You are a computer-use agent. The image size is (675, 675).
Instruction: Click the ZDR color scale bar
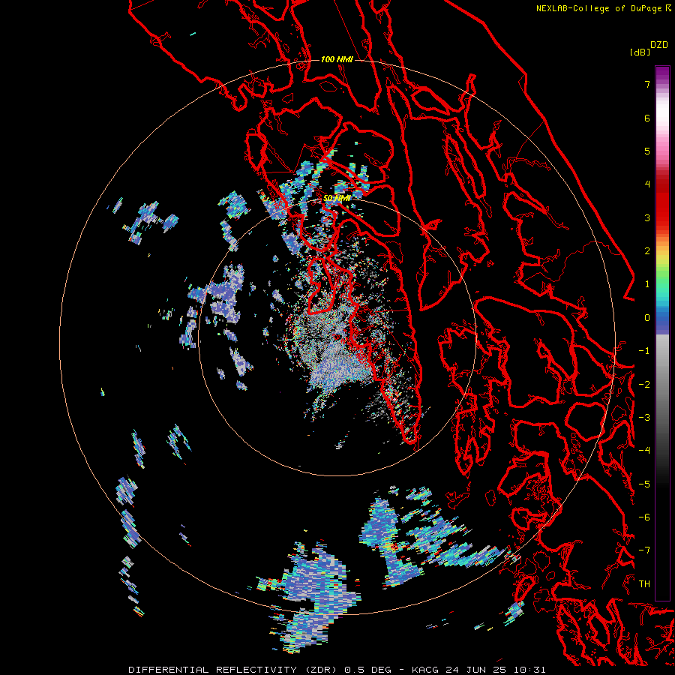point(662,333)
